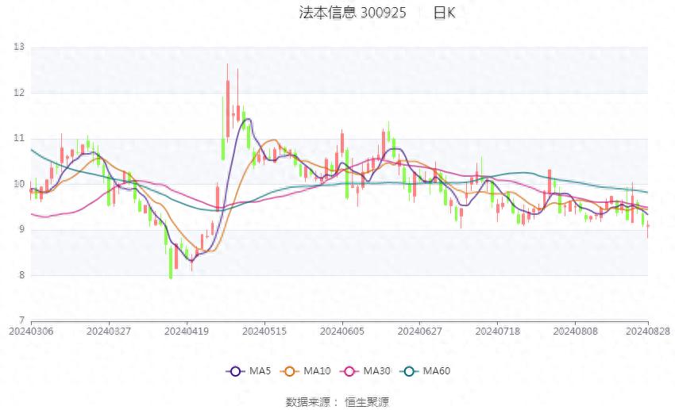
Task: Toggle the MA60 legend series
Action: pyautogui.click(x=426, y=371)
